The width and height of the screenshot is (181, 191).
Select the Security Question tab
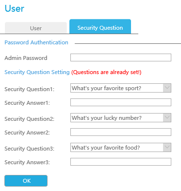(x=100, y=26)
